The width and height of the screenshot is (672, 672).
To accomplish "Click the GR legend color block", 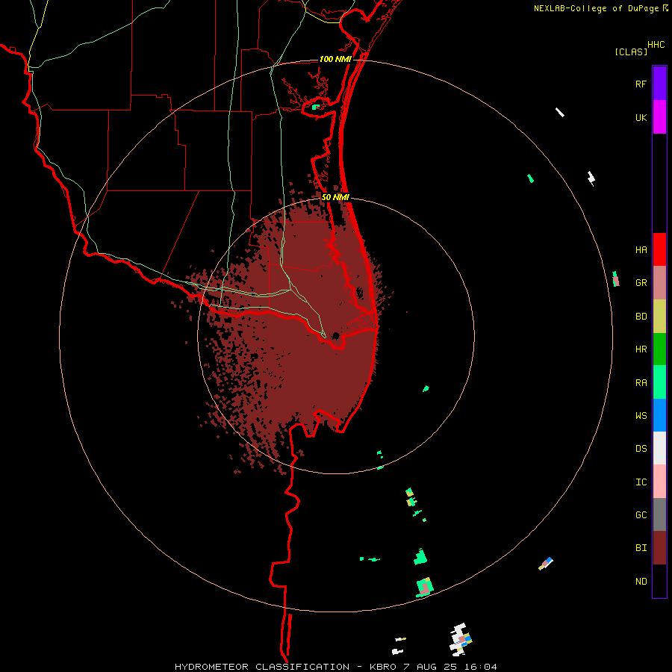I will pyautogui.click(x=659, y=283).
